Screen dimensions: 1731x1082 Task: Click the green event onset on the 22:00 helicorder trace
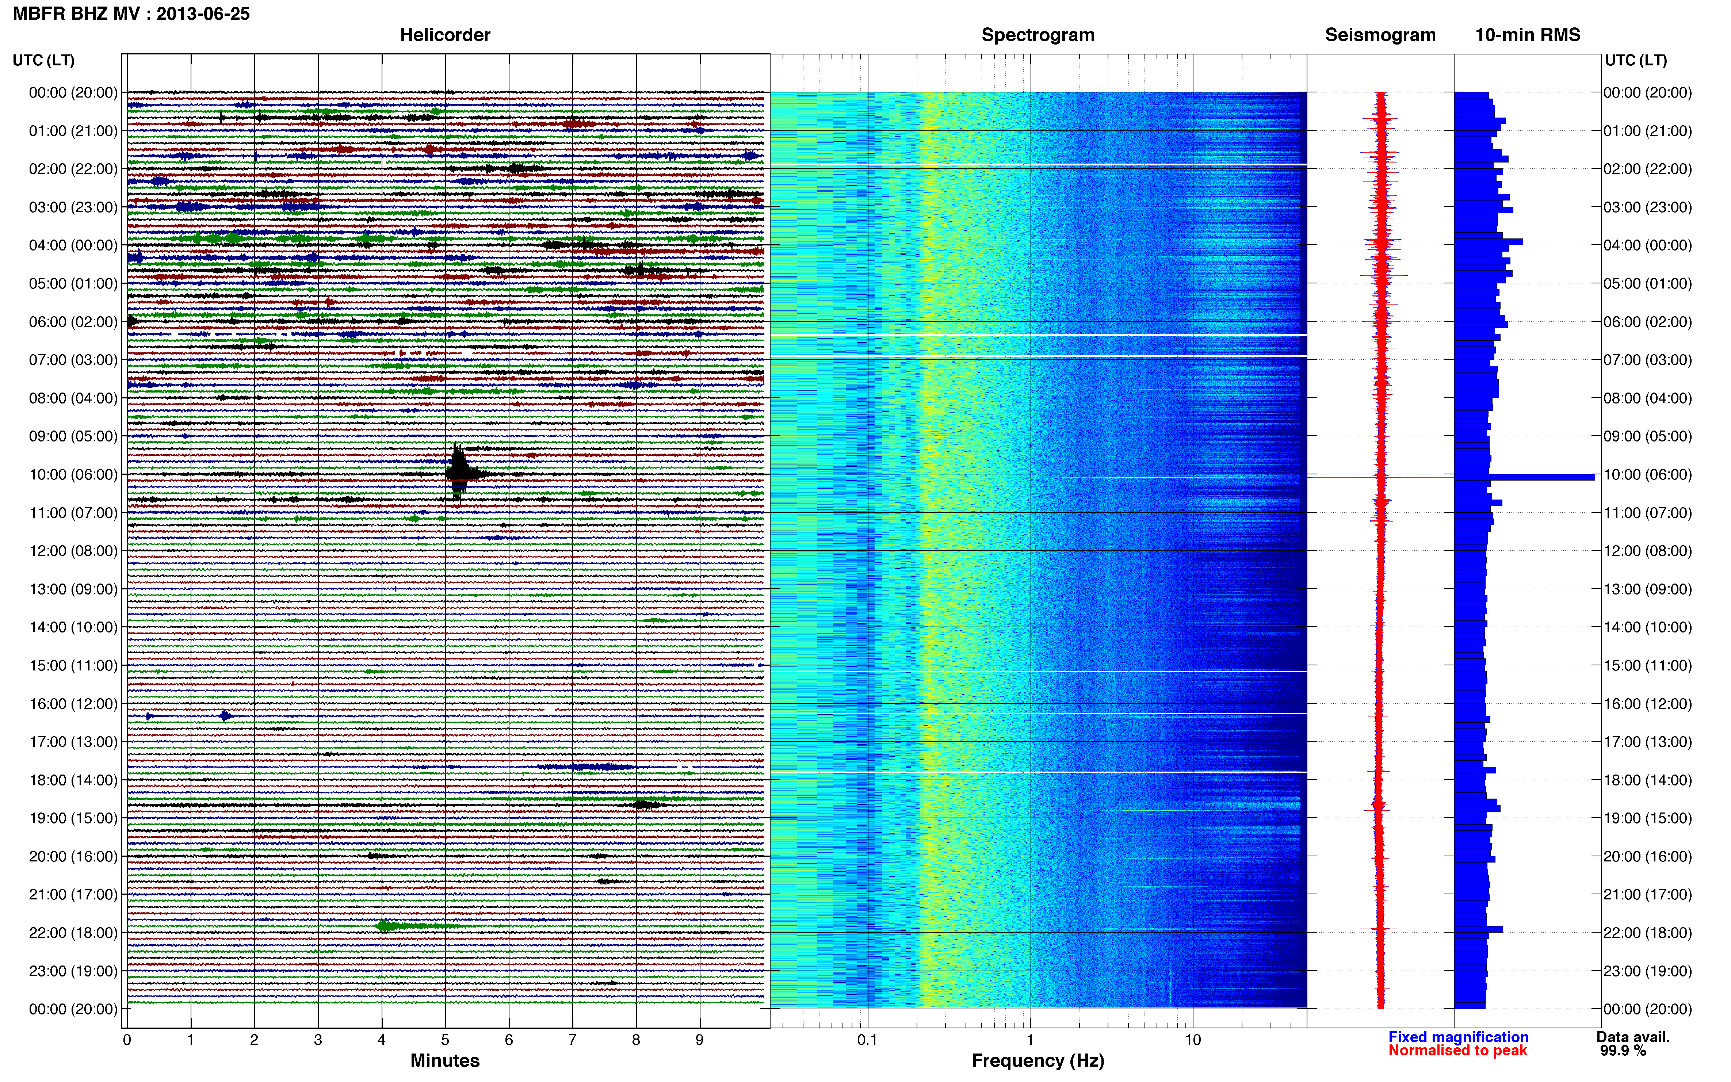(384, 925)
